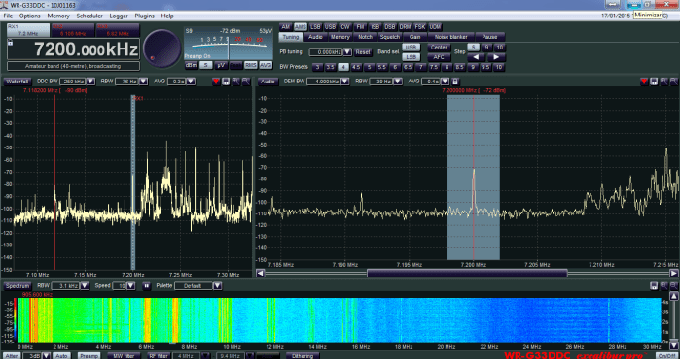Screen dimensions: 680x359
Task: Zoom in on the wideband spectrum
Action: pyautogui.click(x=664, y=286)
